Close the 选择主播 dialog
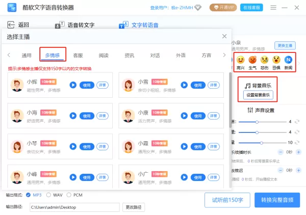The width and height of the screenshot is (306, 215). pos(224,36)
